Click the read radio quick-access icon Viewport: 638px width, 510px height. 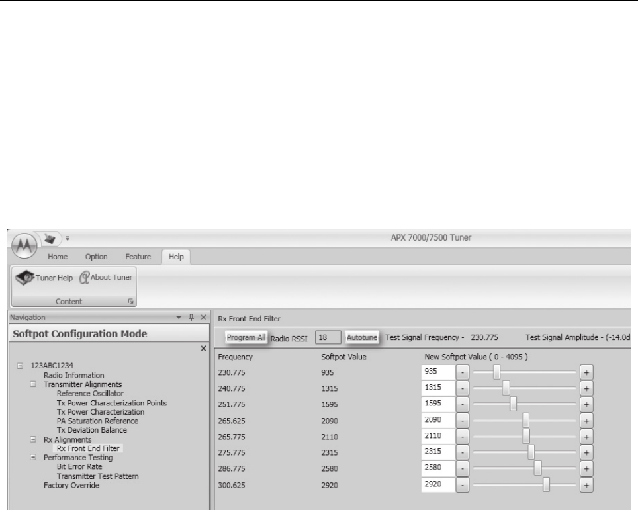[x=50, y=238]
